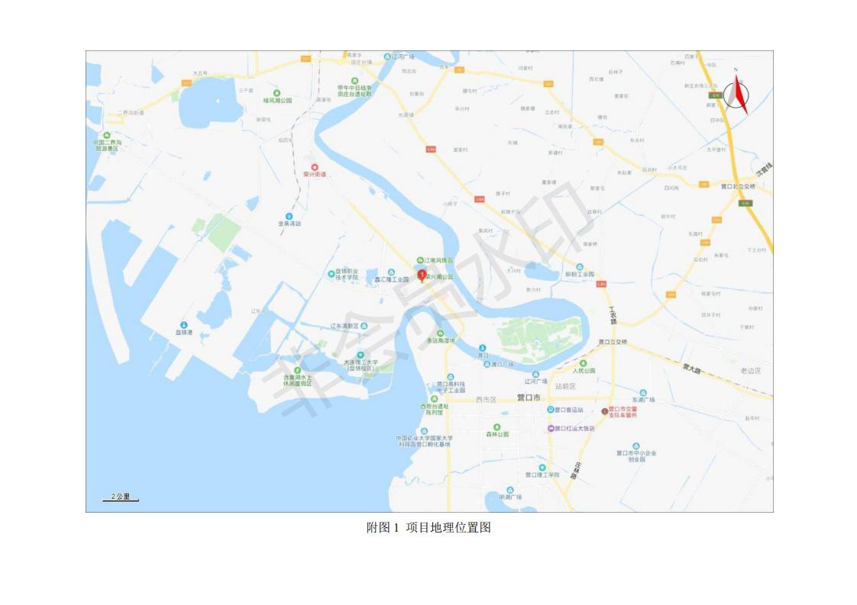Click the 盘锦港 port icon

click(183, 326)
